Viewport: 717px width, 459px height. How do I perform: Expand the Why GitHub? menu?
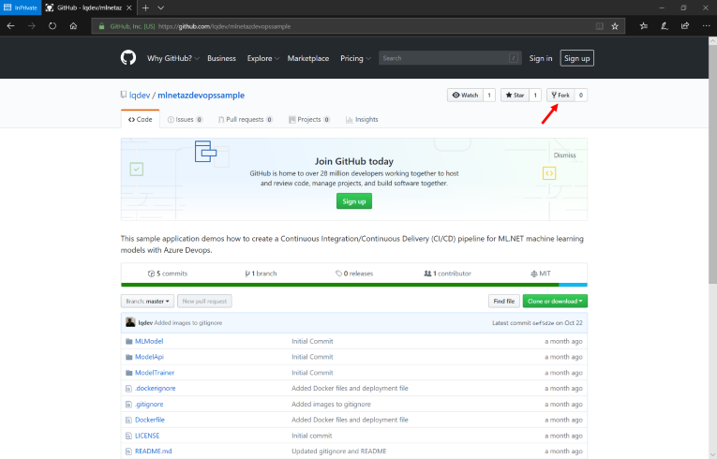[172, 58]
